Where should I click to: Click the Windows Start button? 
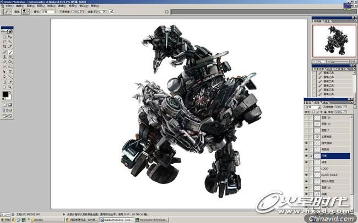(6, 220)
